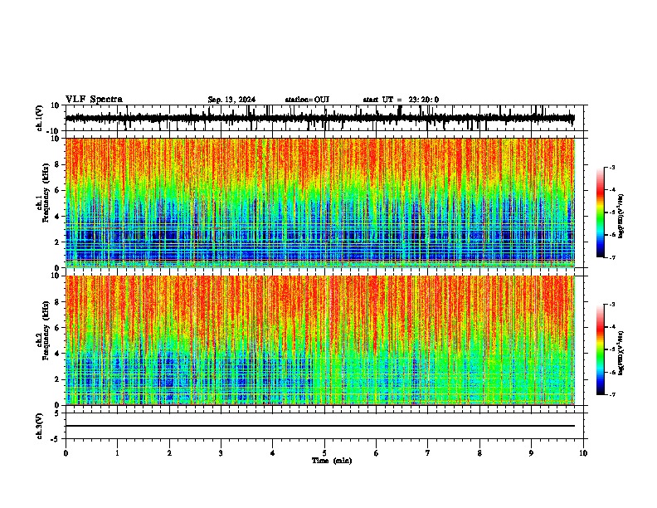657x508 pixels.
Task: Click the 'Time (min)' axis label
Action: coord(332,461)
